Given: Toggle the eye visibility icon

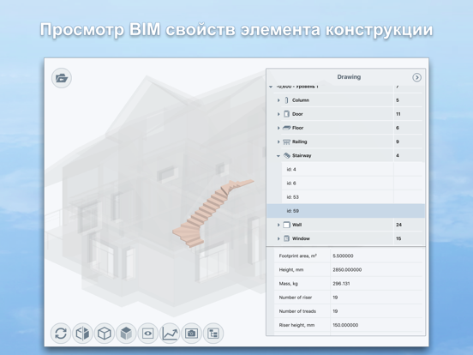Looking at the screenshot, I should [x=147, y=334].
